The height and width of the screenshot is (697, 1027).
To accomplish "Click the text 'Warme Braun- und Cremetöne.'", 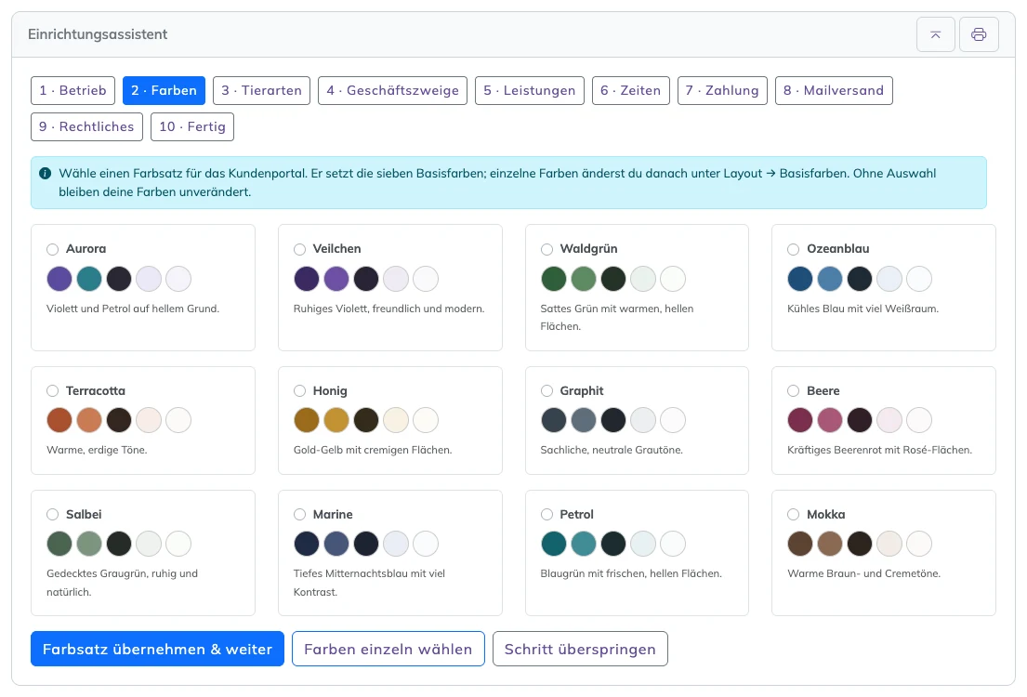I will tap(863, 573).
